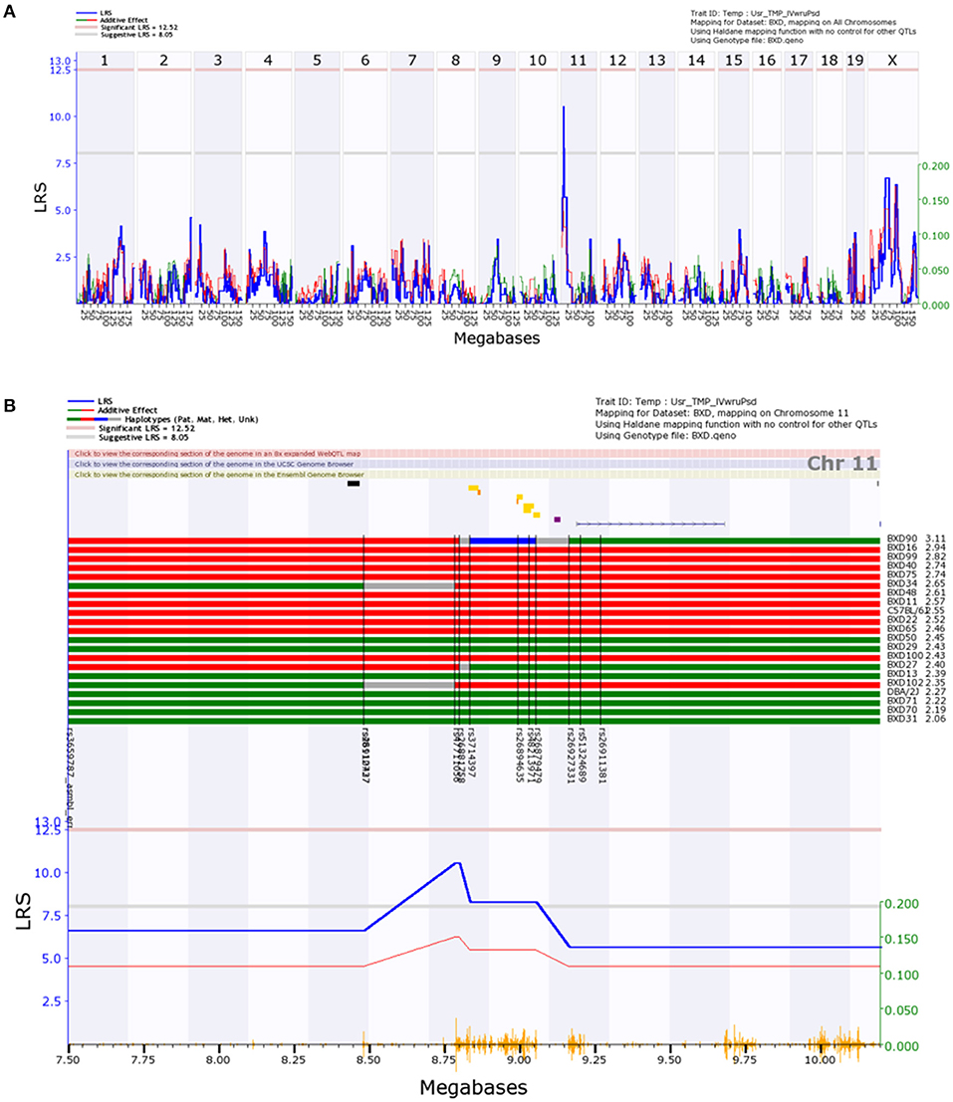Click the 0.150 additive-effect tick in panel B
This screenshot has height=1102, width=953.
click(901, 939)
